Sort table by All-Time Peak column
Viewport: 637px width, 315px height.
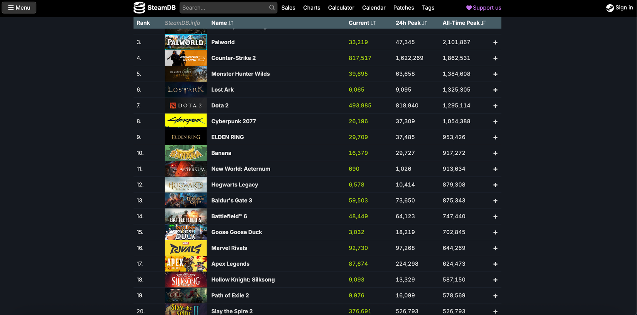pos(464,23)
